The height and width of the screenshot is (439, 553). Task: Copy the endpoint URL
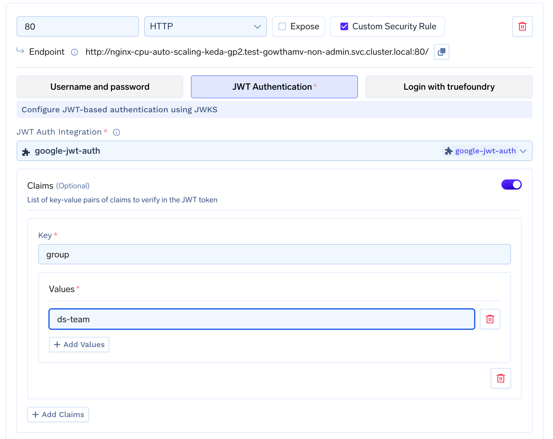click(441, 52)
